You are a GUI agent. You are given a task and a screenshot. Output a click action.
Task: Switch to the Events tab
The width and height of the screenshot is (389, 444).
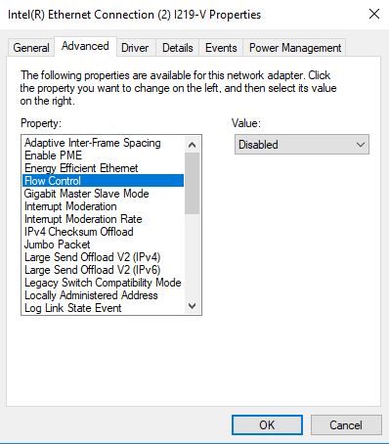(221, 48)
